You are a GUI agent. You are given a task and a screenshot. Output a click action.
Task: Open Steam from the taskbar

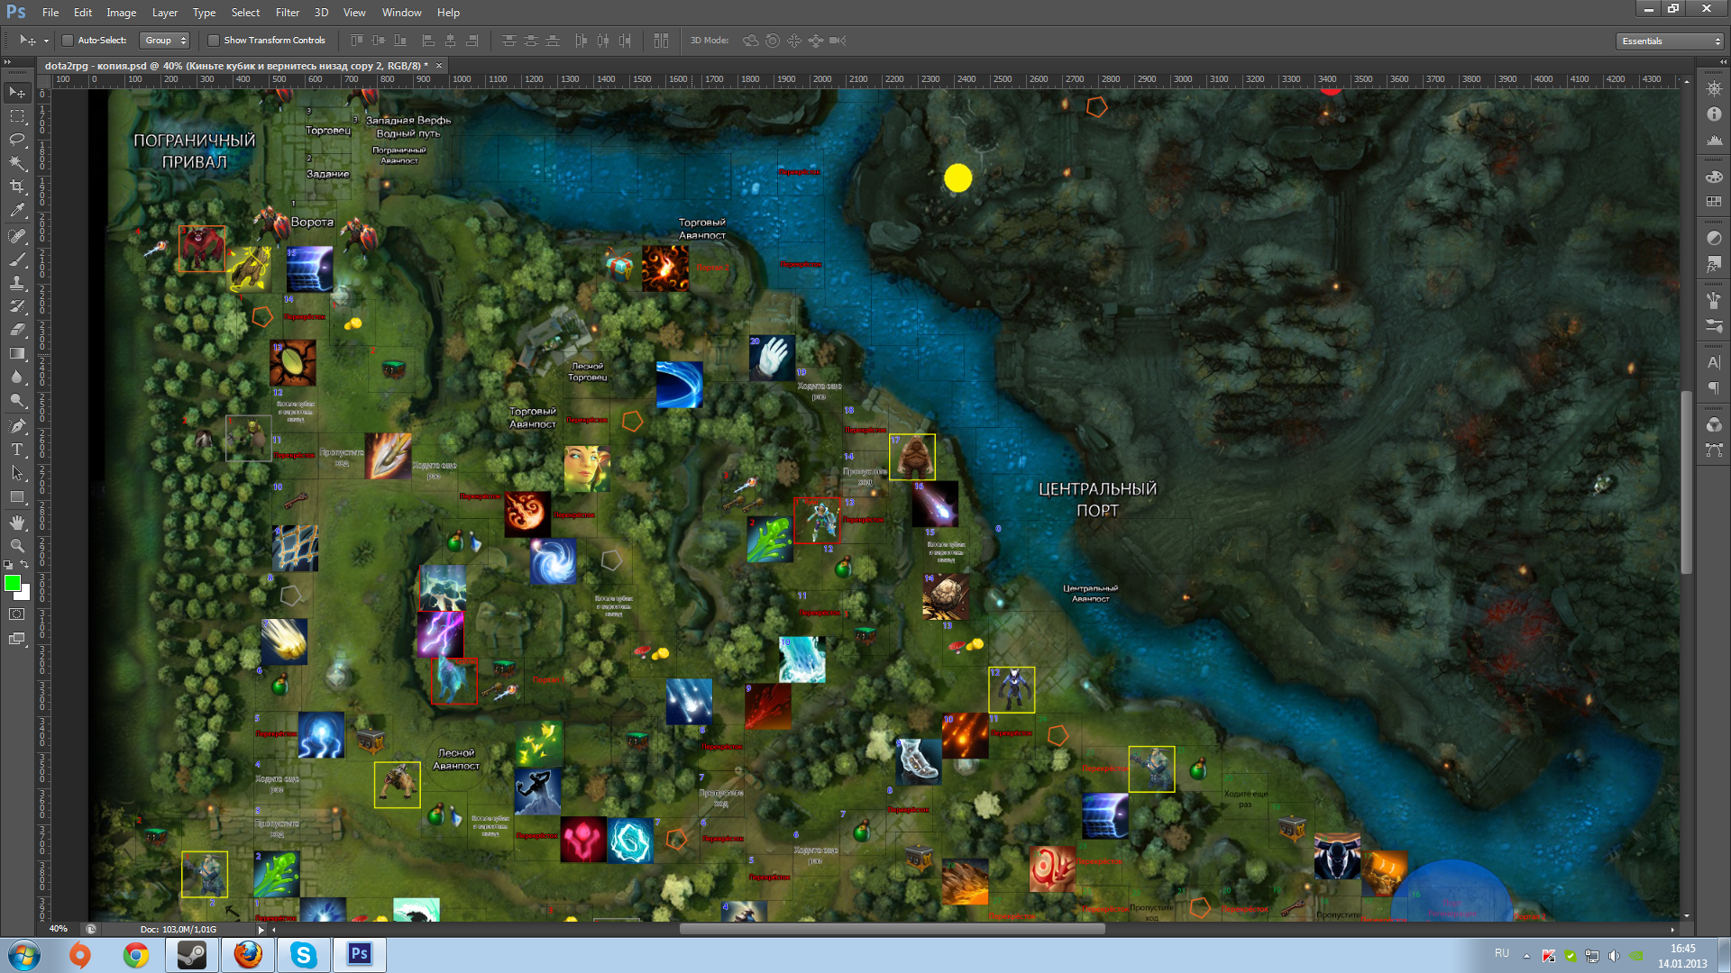(192, 955)
